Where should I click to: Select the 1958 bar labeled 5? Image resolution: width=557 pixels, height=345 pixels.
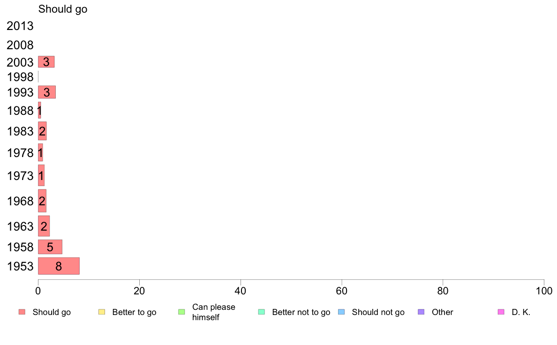(50, 247)
